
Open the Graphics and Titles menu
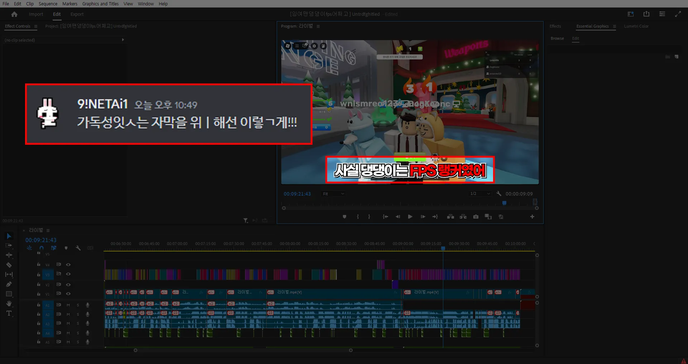100,4
